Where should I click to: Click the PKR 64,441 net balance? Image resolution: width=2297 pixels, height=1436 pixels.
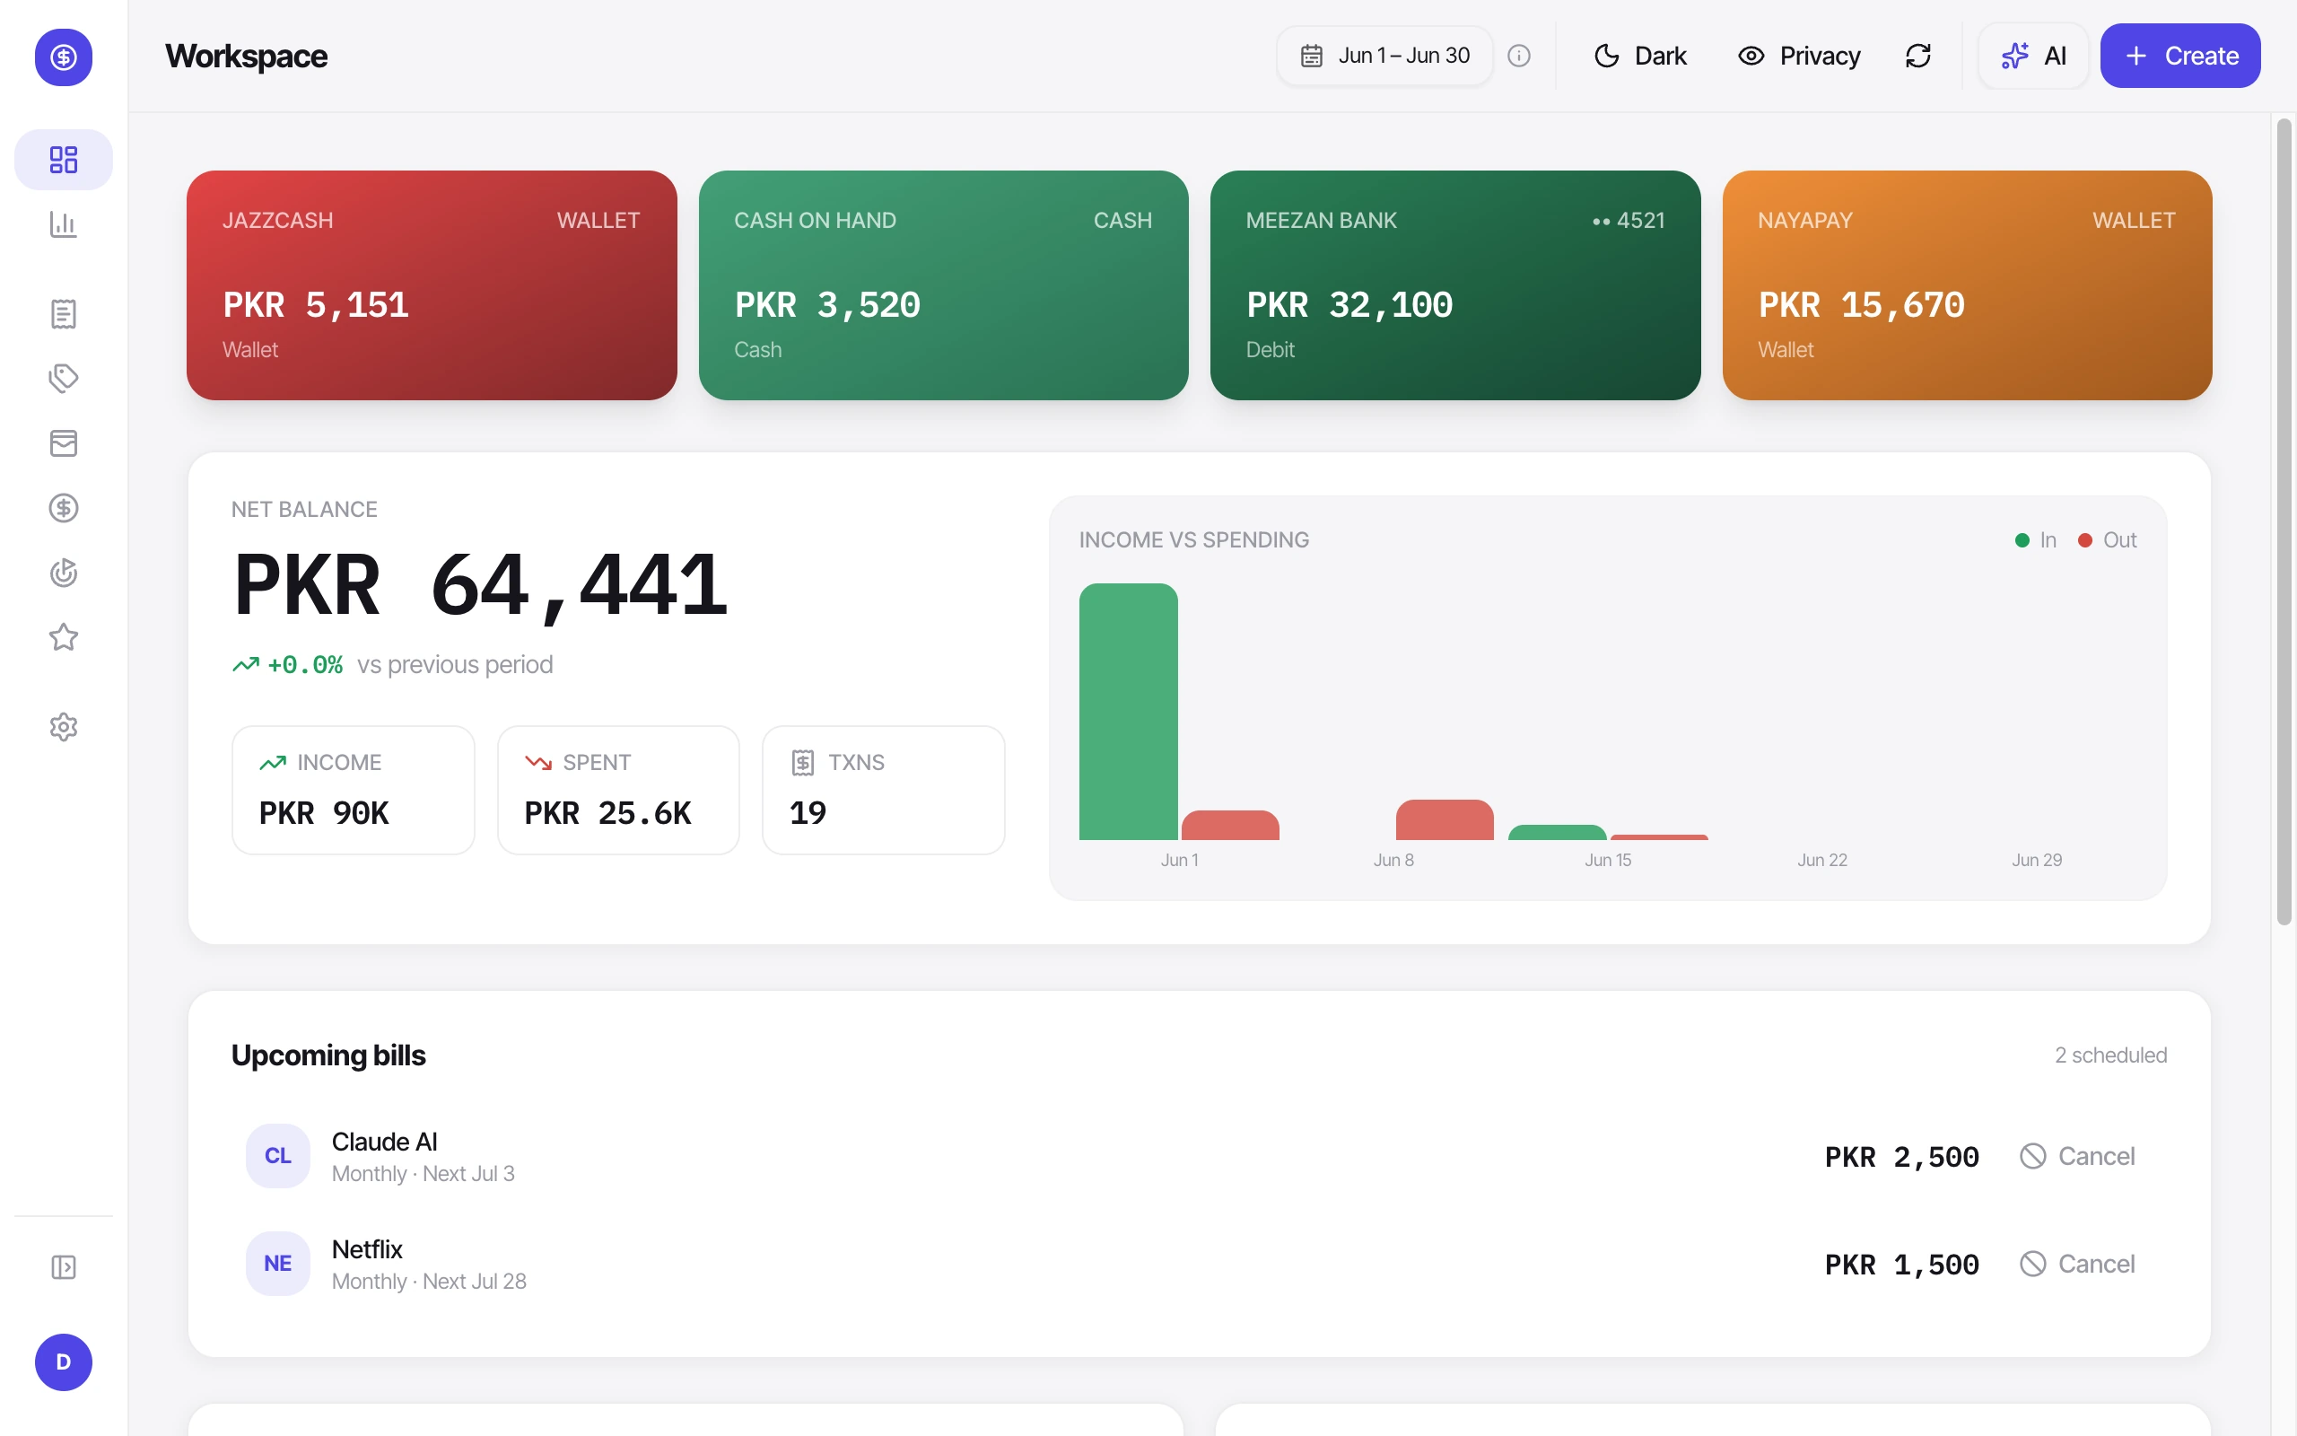click(x=480, y=585)
